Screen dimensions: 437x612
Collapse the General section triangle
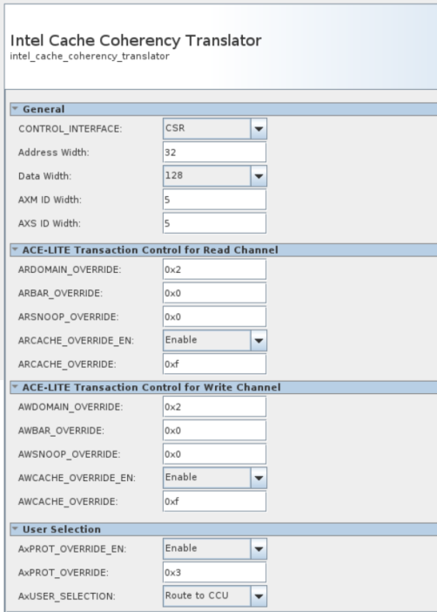pos(15,109)
